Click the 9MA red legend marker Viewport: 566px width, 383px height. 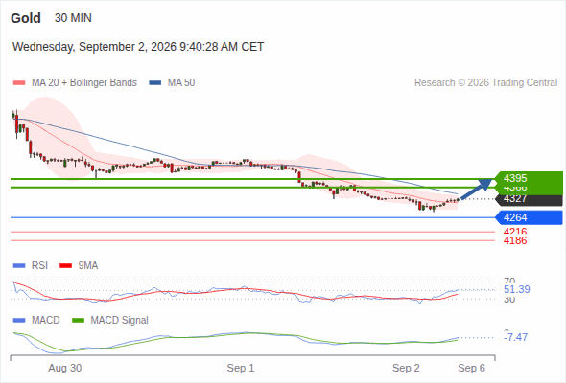pyautogui.click(x=65, y=266)
